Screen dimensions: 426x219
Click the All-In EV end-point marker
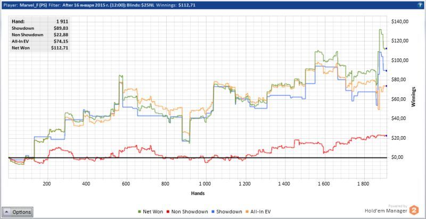point(386,86)
